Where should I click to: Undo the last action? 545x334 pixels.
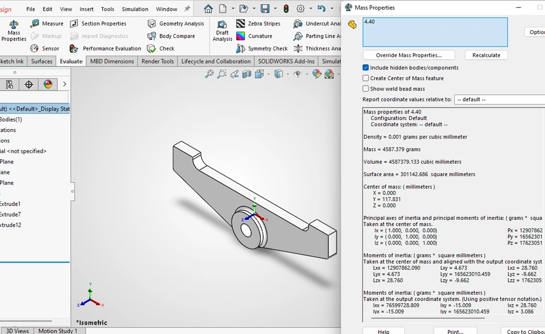pos(321,9)
